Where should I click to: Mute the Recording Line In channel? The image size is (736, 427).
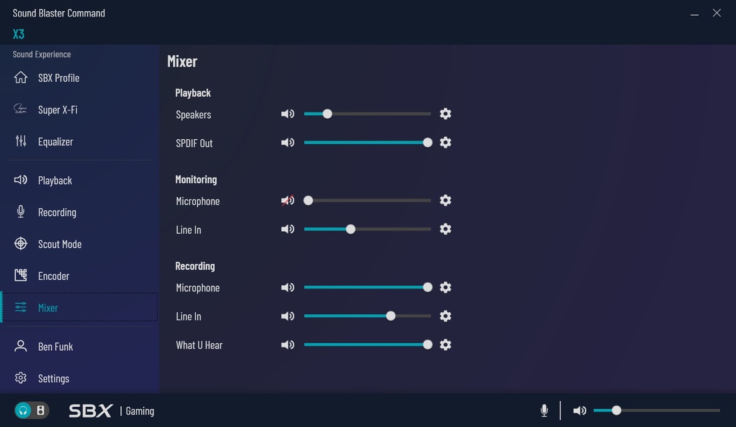288,316
